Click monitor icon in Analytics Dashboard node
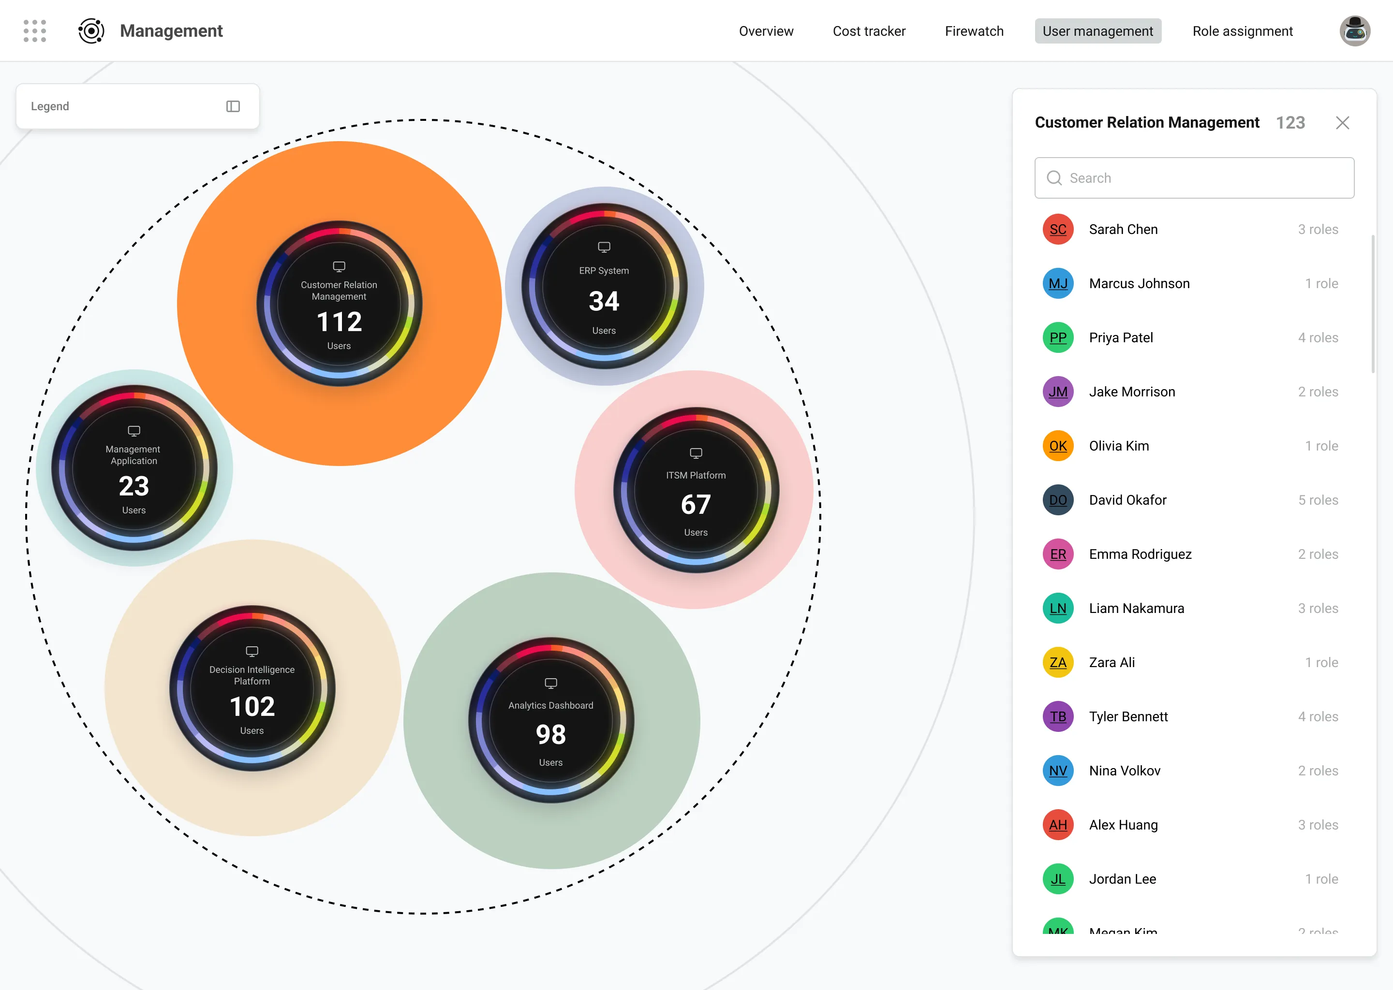 coord(551,683)
